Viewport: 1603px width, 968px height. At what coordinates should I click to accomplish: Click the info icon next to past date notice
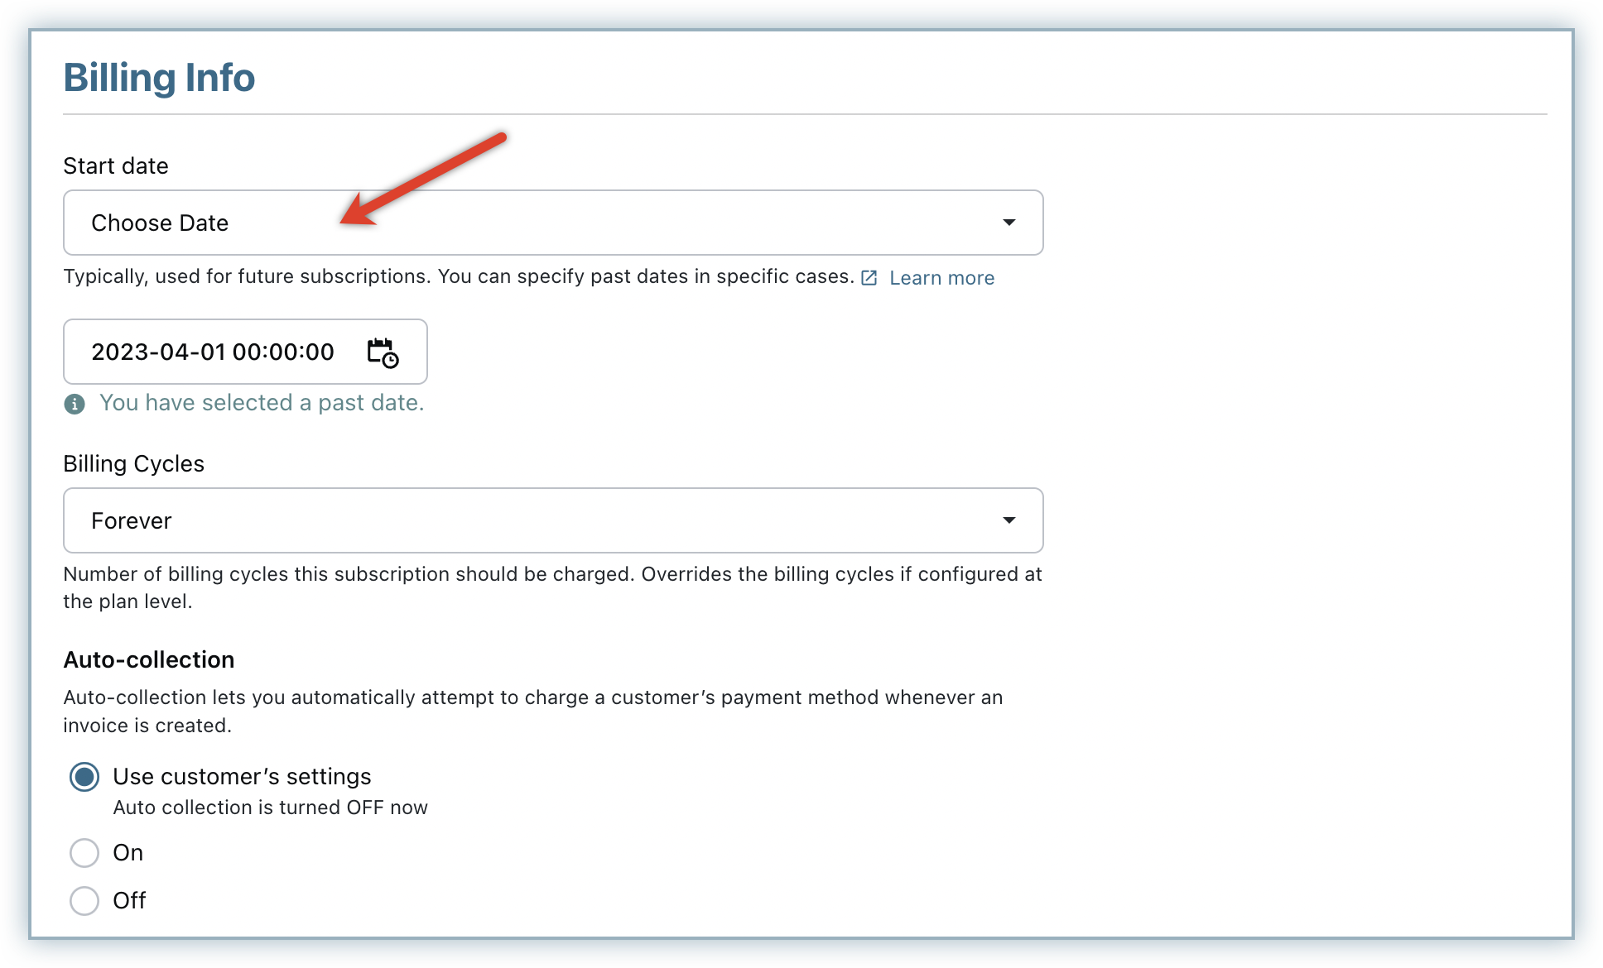[x=75, y=404]
